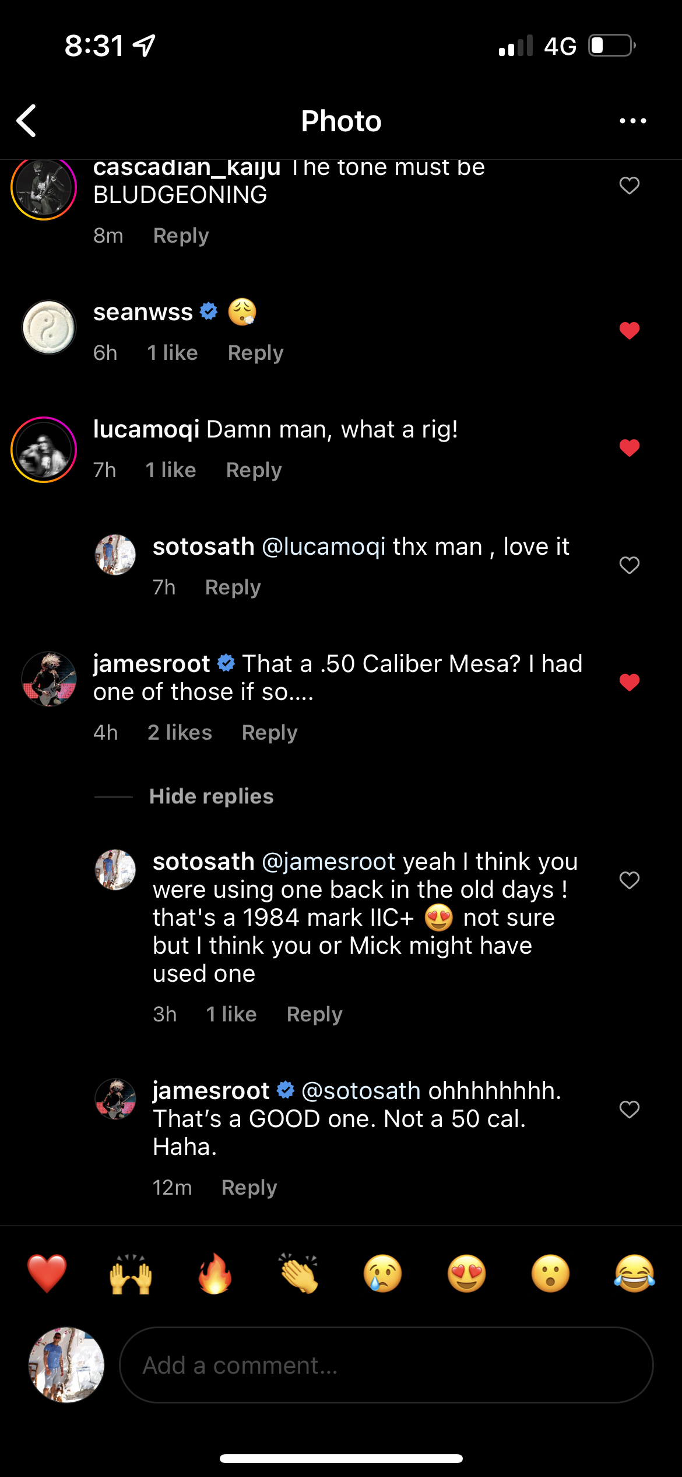Viewport: 682px width, 1477px height.
Task: Insert the crying face quick emoji
Action: point(382,1273)
